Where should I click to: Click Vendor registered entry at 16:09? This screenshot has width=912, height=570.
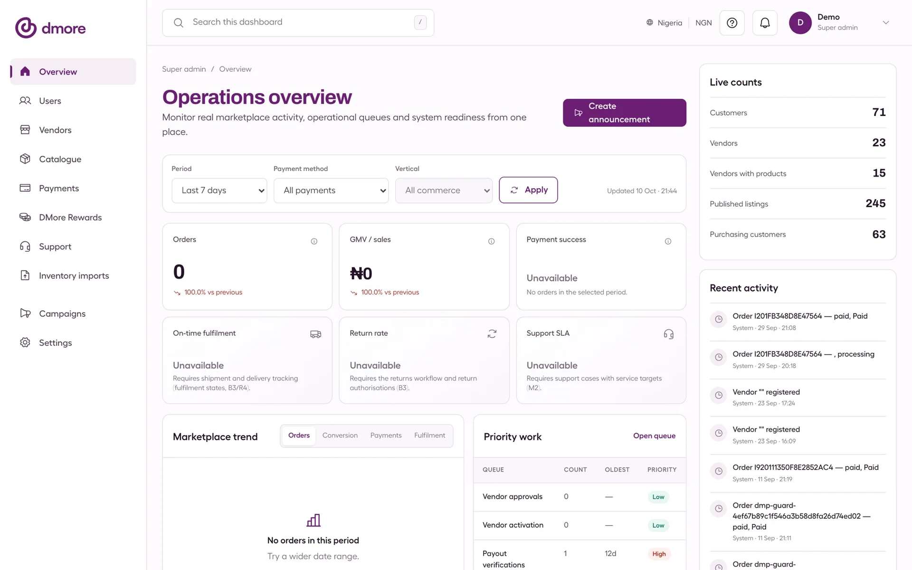[x=798, y=435]
